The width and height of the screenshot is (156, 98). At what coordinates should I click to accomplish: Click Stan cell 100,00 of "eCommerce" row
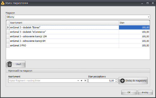[x=134, y=32]
